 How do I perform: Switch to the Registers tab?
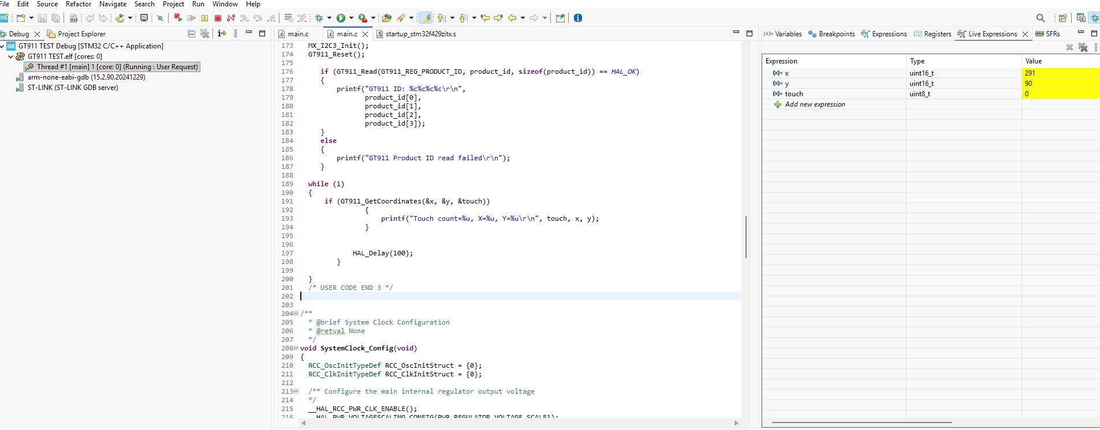932,34
